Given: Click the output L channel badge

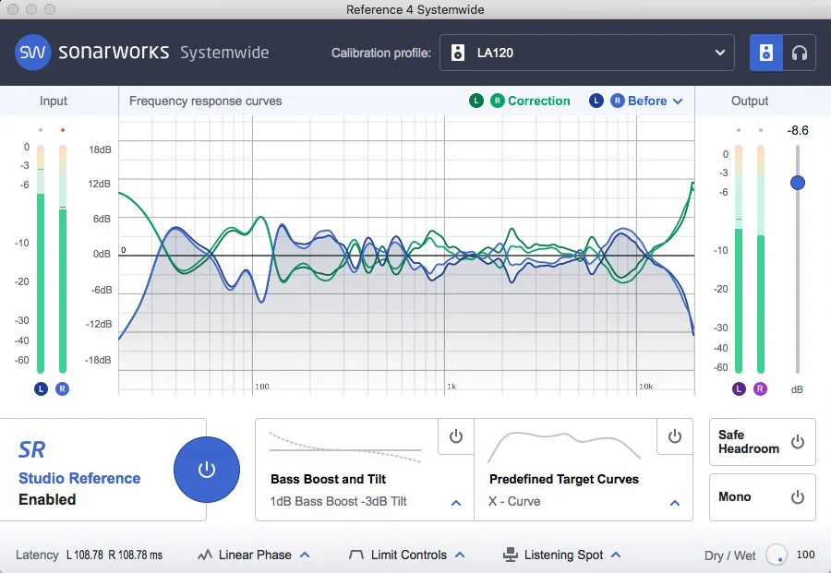Looking at the screenshot, I should [739, 389].
